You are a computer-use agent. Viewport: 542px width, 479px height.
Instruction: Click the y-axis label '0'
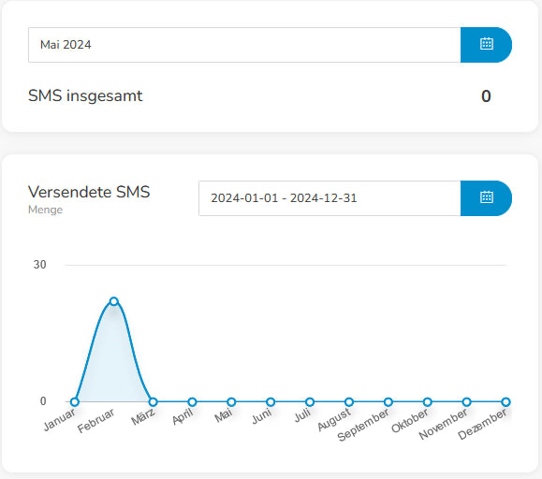43,401
